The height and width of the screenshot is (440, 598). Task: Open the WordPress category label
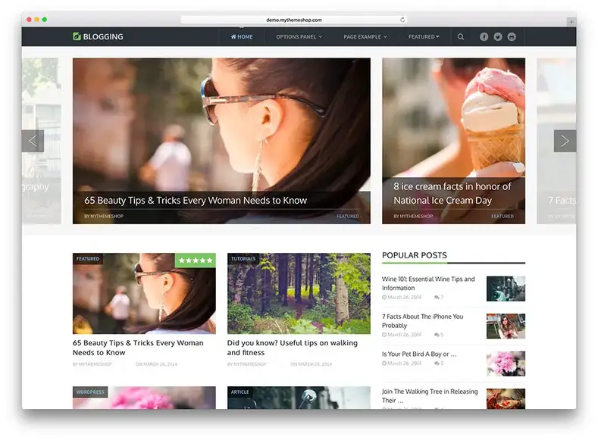[x=90, y=392]
